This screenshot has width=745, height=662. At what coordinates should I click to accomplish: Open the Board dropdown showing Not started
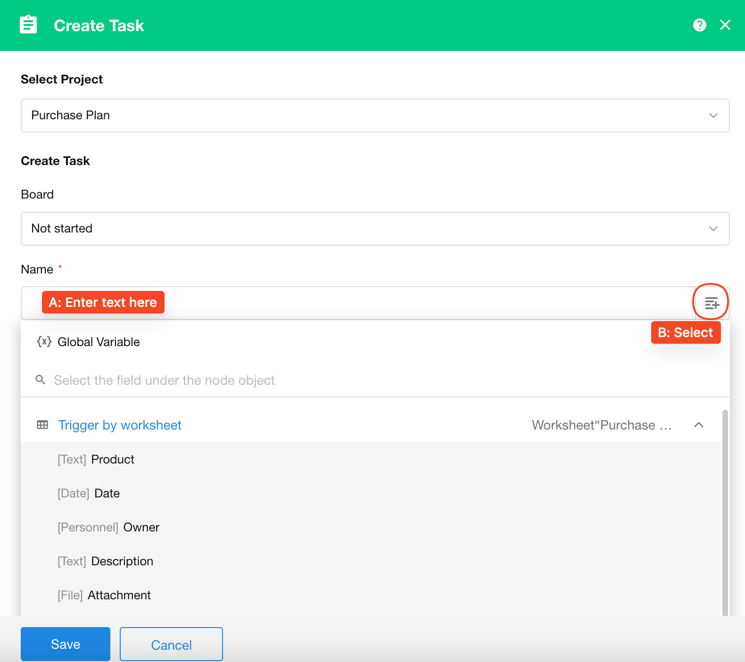pos(375,229)
